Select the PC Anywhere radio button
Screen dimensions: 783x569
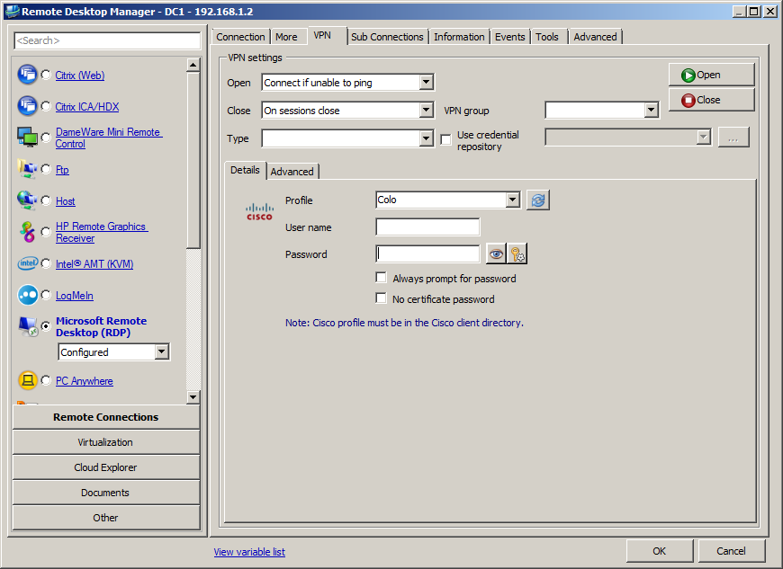[x=46, y=380]
